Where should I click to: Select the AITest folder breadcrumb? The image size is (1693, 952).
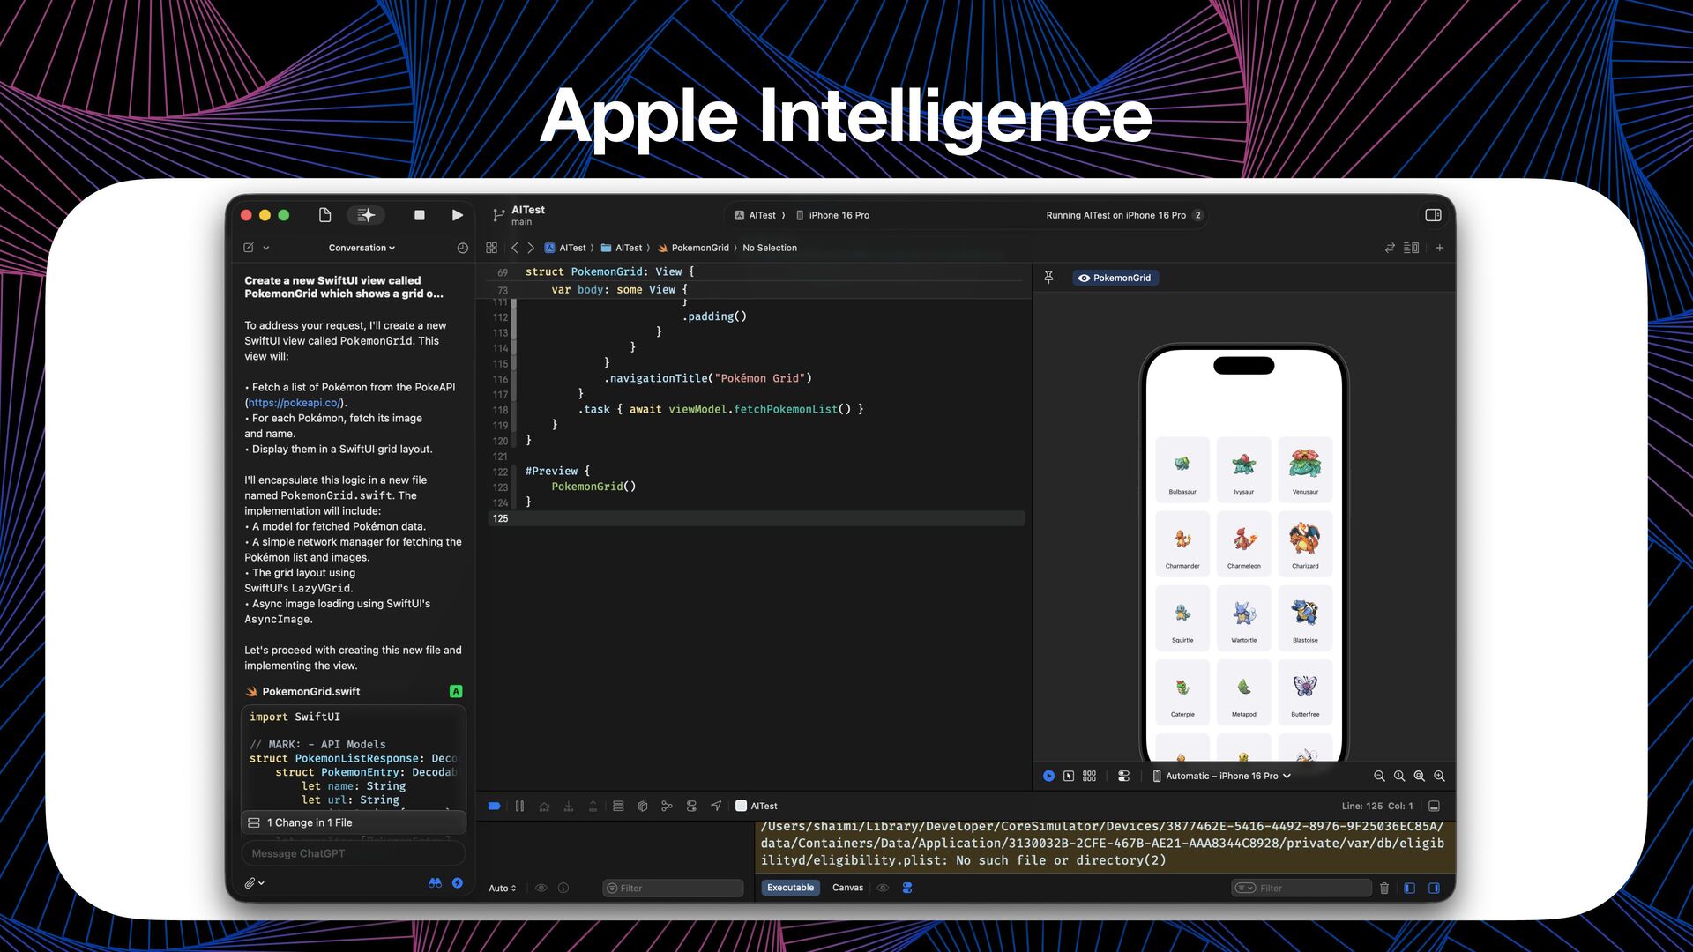[622, 248]
